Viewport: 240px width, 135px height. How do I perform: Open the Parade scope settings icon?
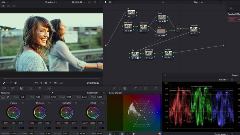coord(232,79)
